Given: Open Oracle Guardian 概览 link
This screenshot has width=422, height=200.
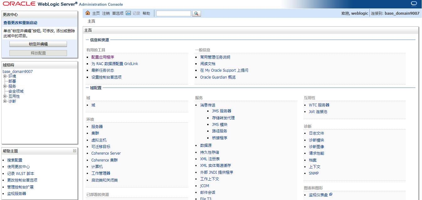Looking at the screenshot, I should [218, 77].
